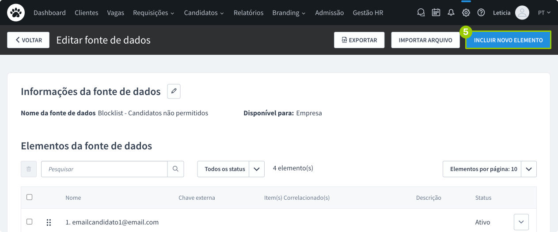Click the pencil icon to edit data source info
The image size is (558, 232).
coord(174,91)
